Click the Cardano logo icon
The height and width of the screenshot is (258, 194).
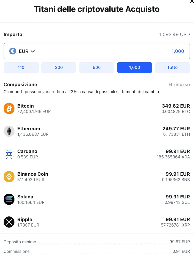click(x=9, y=154)
